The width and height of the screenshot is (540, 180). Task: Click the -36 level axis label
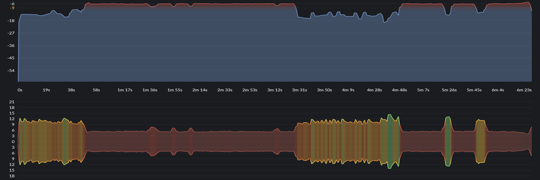coord(11,46)
